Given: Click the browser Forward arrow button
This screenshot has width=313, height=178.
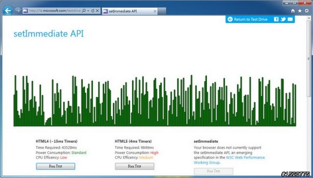Looking at the screenshot, I should (x=18, y=11).
